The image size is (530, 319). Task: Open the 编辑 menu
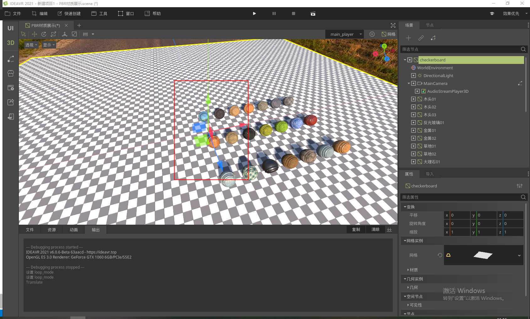[x=40, y=13]
